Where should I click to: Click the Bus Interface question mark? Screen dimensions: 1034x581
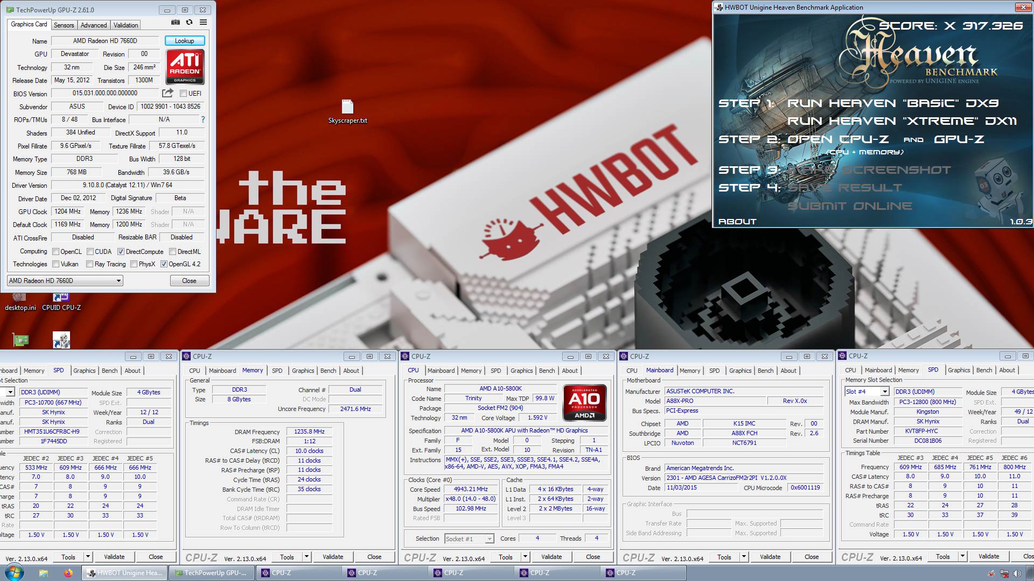tap(203, 119)
